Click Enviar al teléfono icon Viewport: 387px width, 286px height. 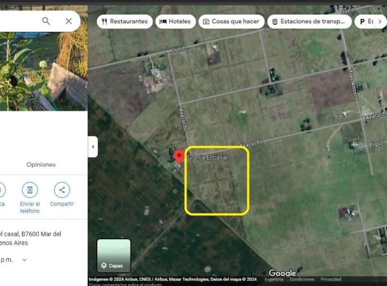[x=30, y=190]
